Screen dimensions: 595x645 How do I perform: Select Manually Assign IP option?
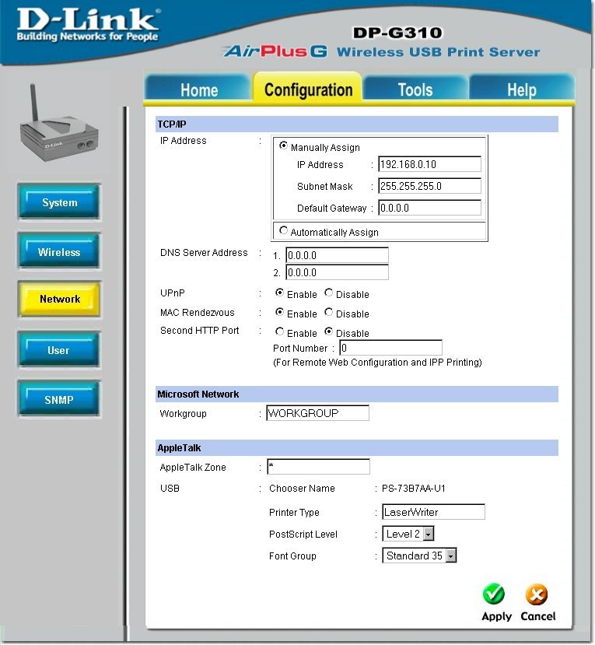(283, 145)
